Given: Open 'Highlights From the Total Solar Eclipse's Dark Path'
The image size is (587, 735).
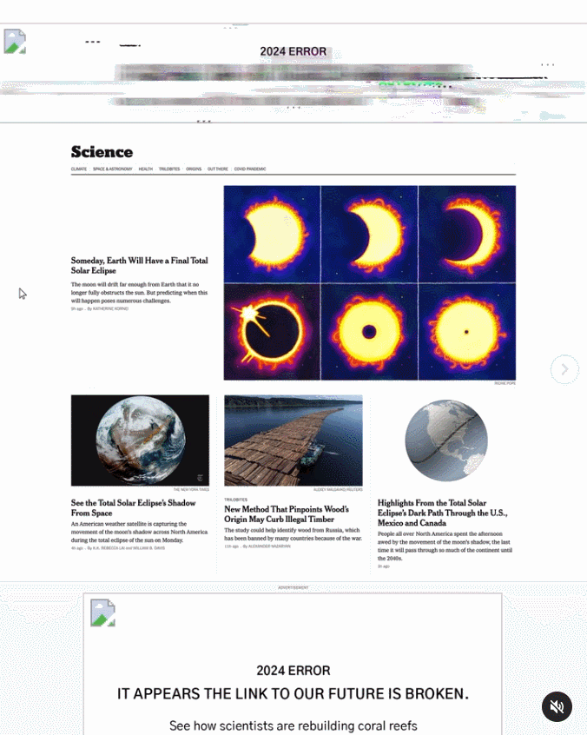Looking at the screenshot, I should click(442, 513).
